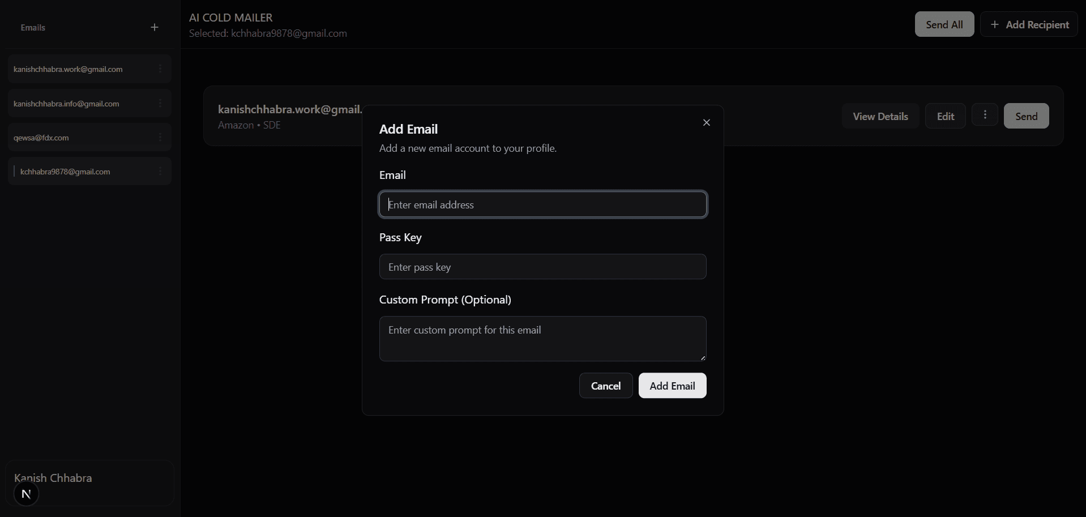Viewport: 1086px width, 517px height.
Task: Click the Send All button
Action: click(944, 24)
